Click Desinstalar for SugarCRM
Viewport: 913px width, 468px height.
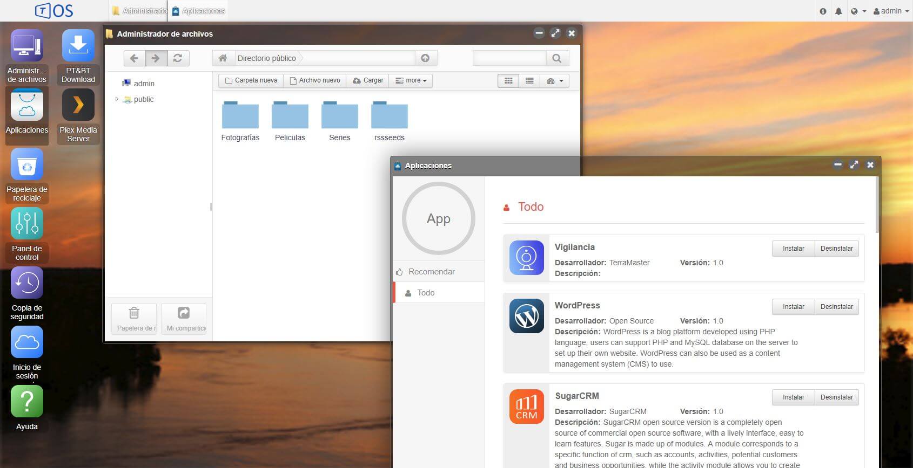(836, 397)
